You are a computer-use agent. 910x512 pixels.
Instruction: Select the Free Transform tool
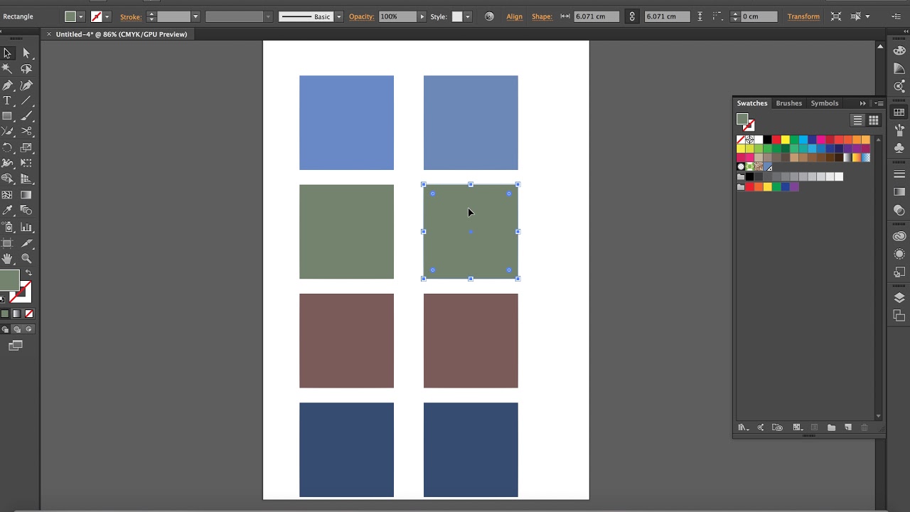pos(26,164)
